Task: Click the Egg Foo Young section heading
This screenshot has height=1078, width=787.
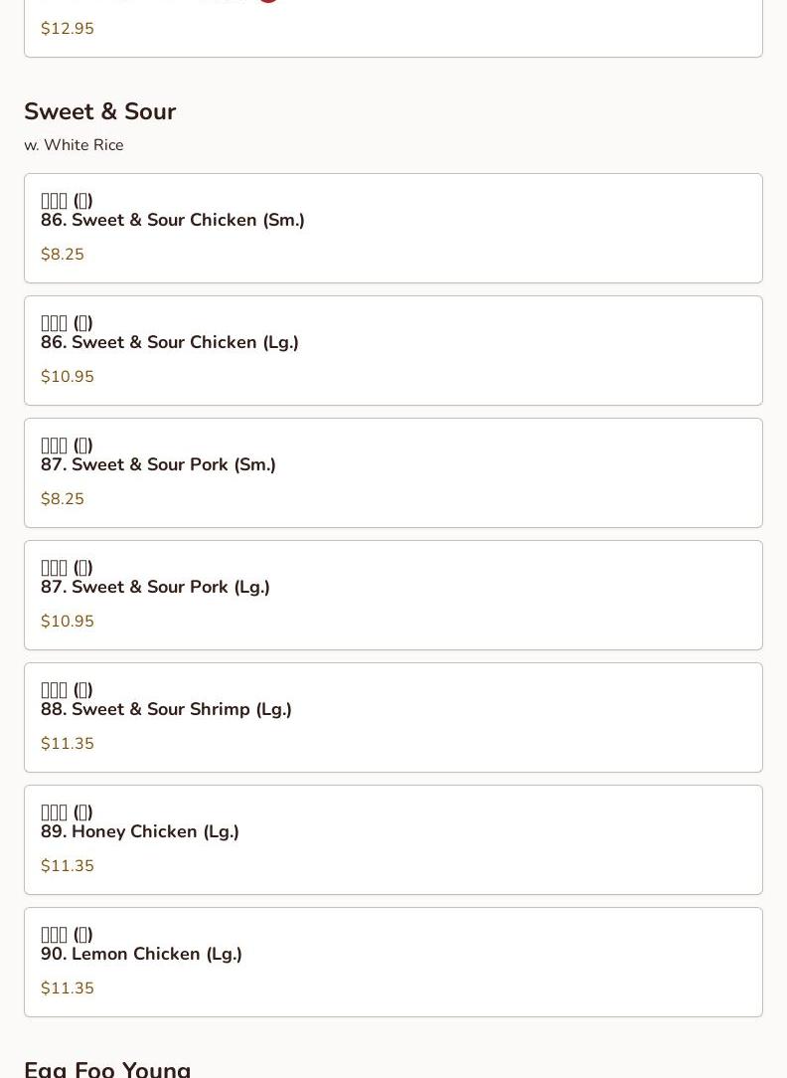Action: (x=107, y=1068)
